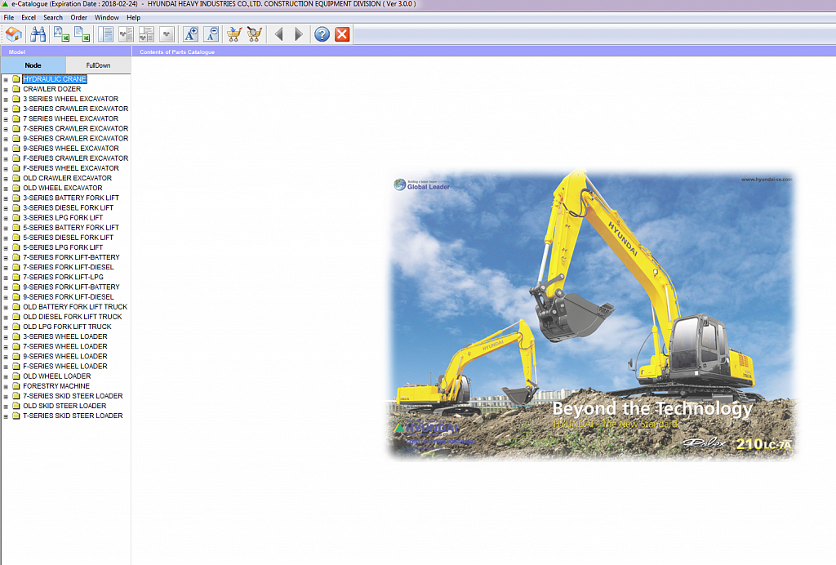Expand the 7-SERIES CRAWLER EXCAVATOR node

(6, 130)
